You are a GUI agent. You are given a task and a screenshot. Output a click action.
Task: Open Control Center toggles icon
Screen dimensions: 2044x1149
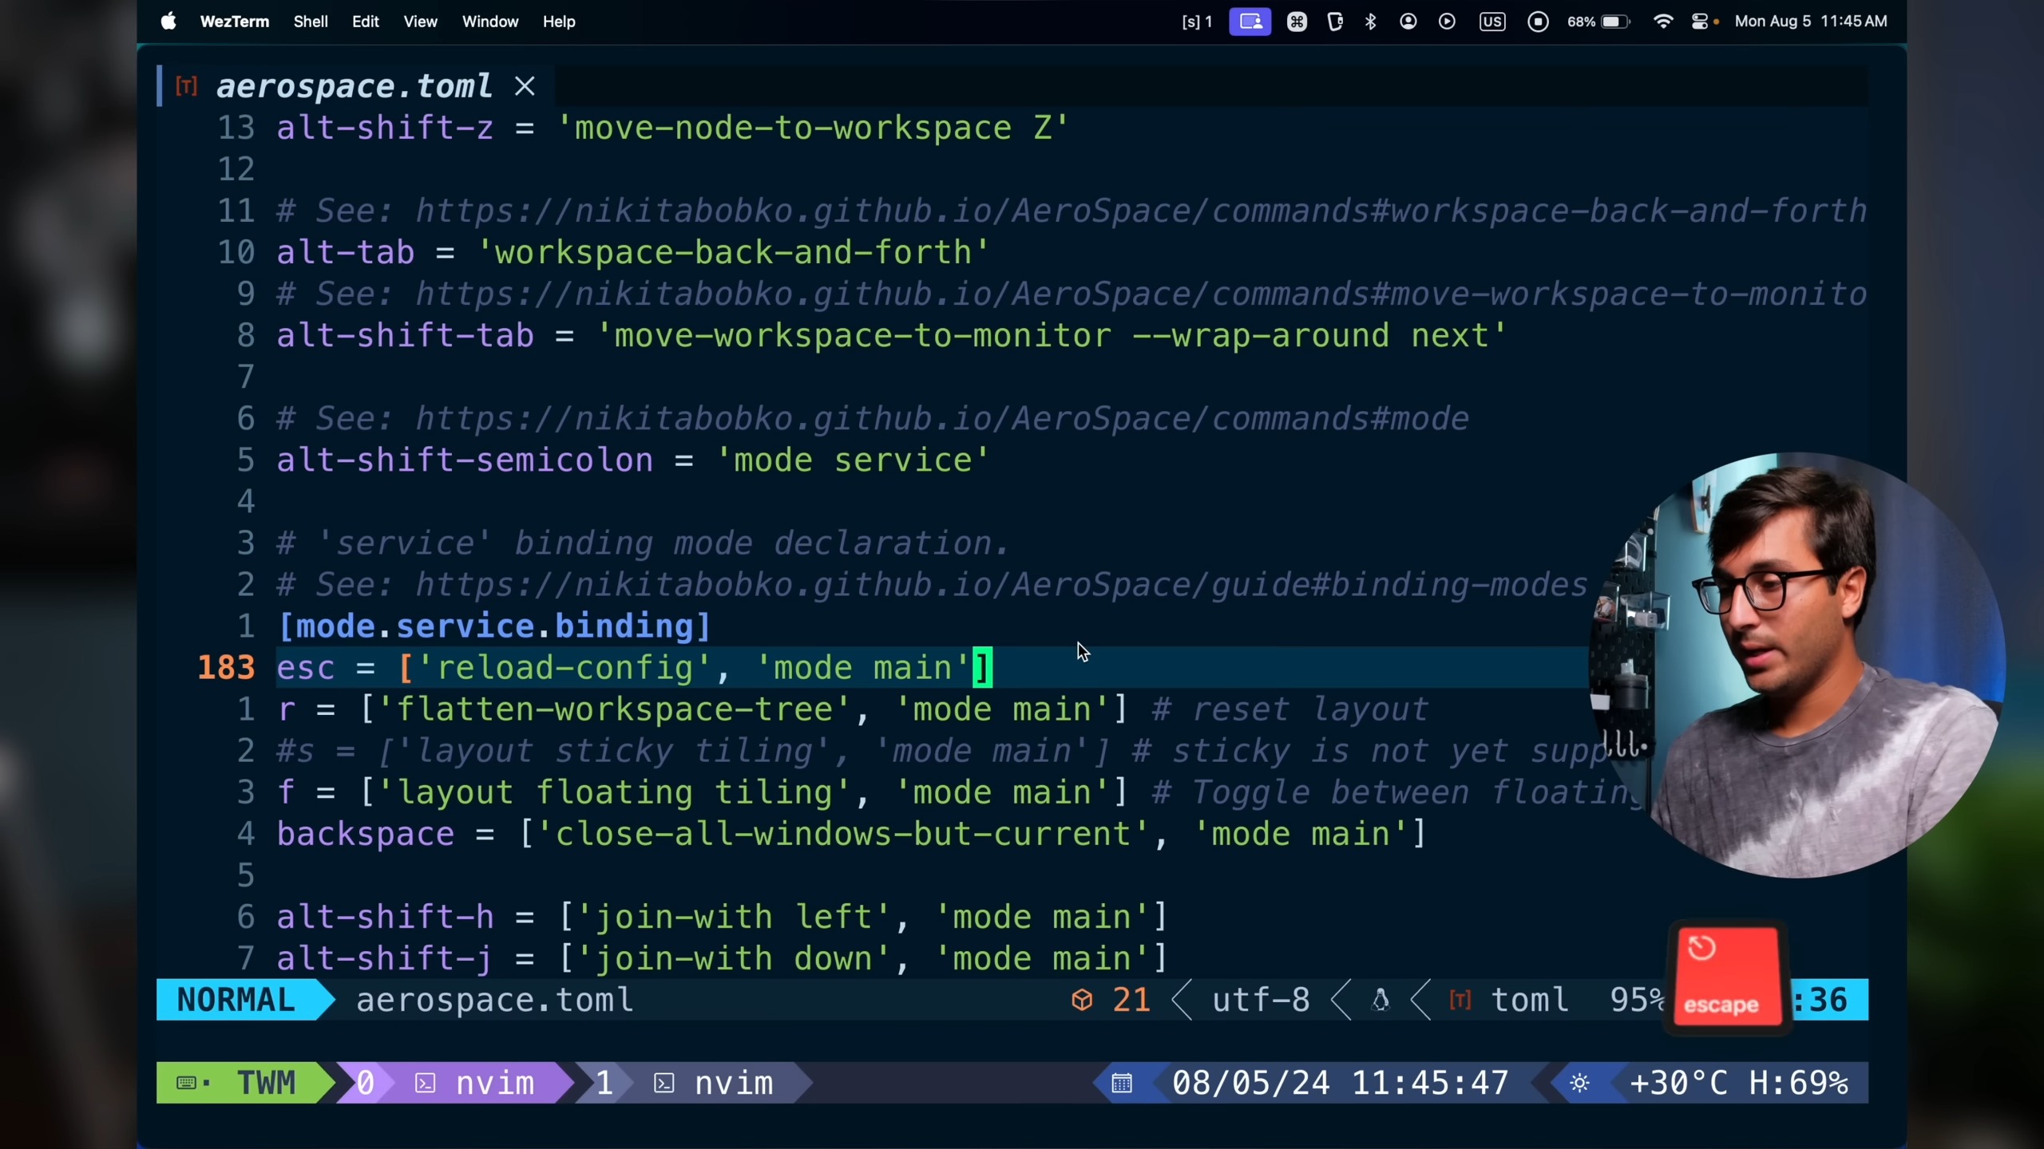click(1700, 22)
